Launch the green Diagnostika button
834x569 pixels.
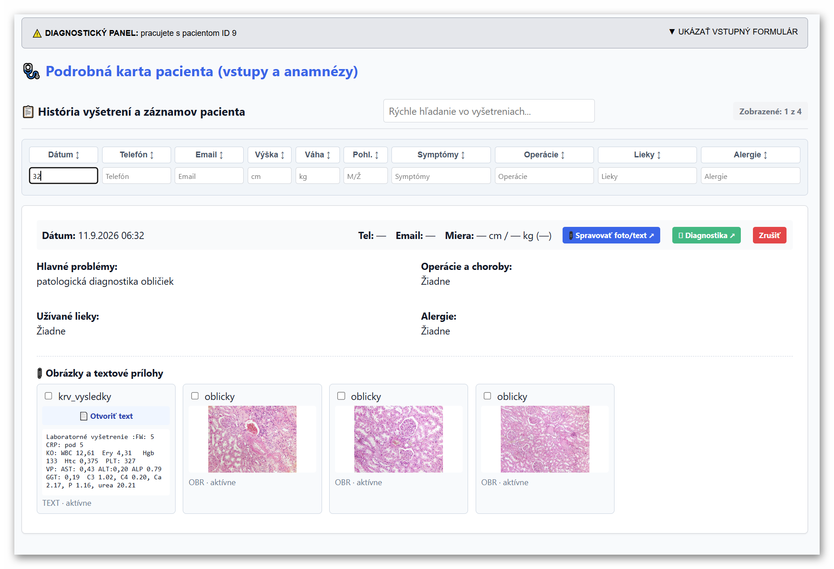point(706,235)
